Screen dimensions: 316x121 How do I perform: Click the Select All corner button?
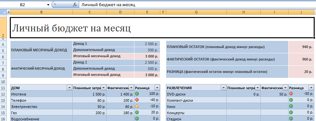click(x=3, y=12)
